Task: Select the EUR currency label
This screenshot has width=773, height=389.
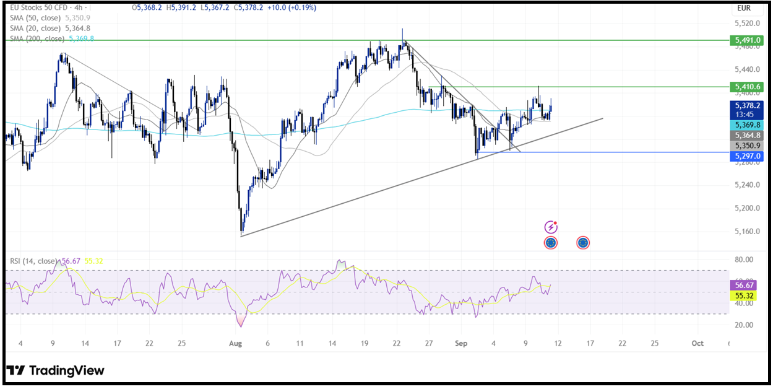Action: (743, 8)
